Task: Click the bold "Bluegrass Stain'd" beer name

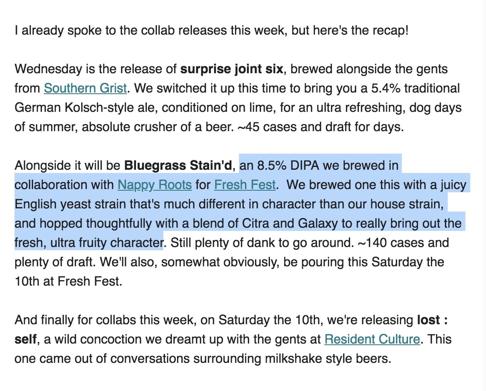Action: pyautogui.click(x=178, y=165)
